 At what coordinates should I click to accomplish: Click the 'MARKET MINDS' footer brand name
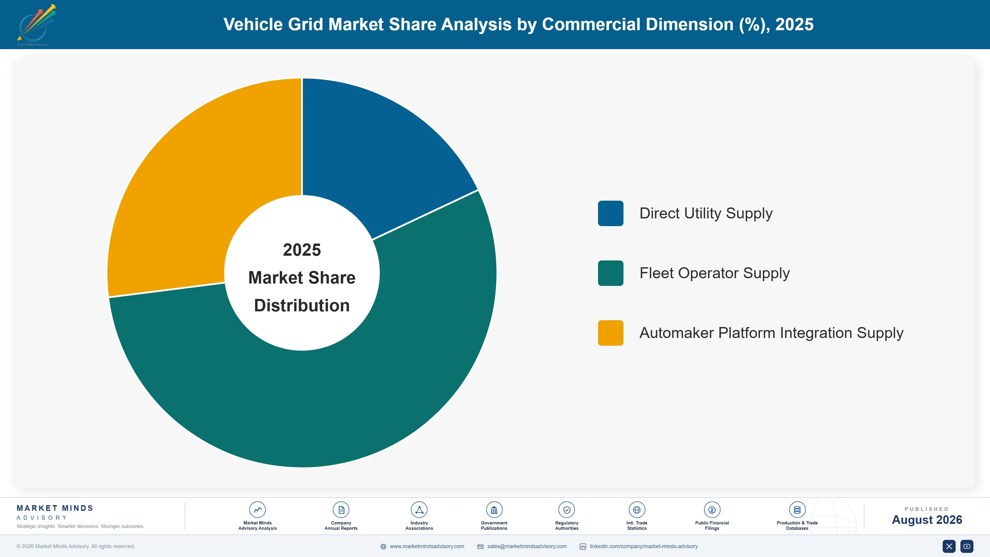click(x=55, y=508)
